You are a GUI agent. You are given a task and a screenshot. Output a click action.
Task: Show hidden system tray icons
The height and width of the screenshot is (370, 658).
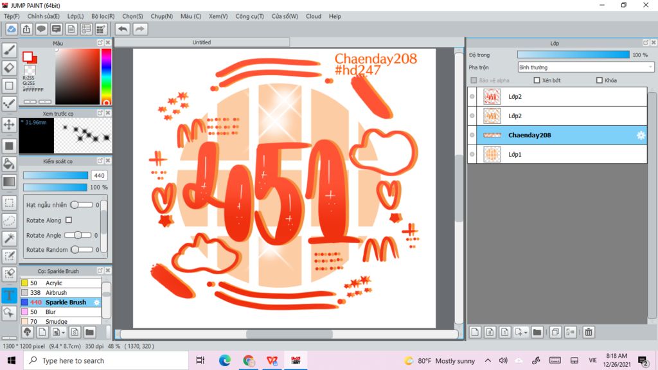point(488,360)
